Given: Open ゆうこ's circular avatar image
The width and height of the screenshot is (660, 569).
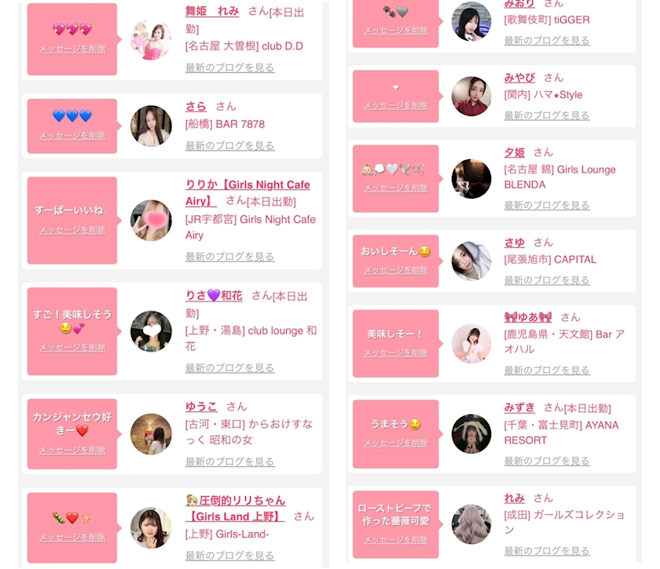Looking at the screenshot, I should (x=151, y=434).
